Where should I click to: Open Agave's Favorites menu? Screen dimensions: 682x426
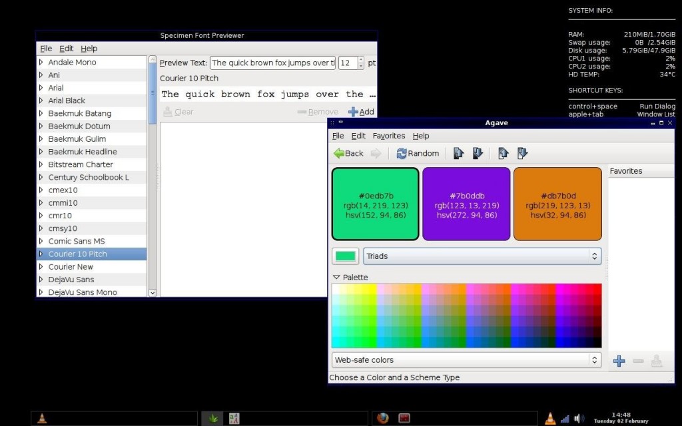click(389, 136)
